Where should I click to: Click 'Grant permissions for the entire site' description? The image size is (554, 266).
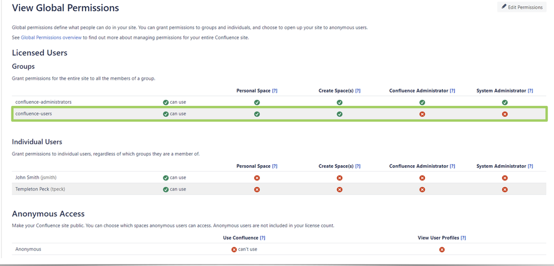coord(84,78)
